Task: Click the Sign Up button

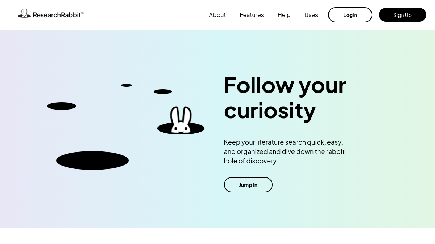Action: (402, 15)
